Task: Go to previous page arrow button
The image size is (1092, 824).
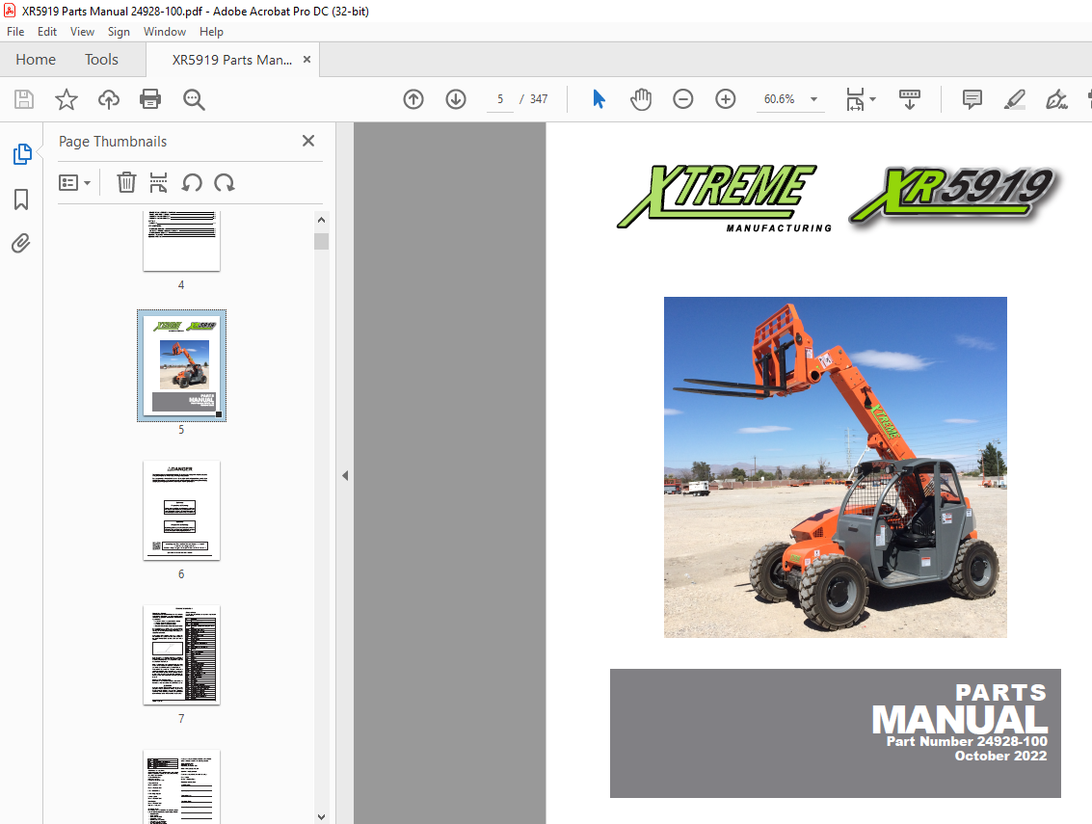Action: [x=413, y=99]
